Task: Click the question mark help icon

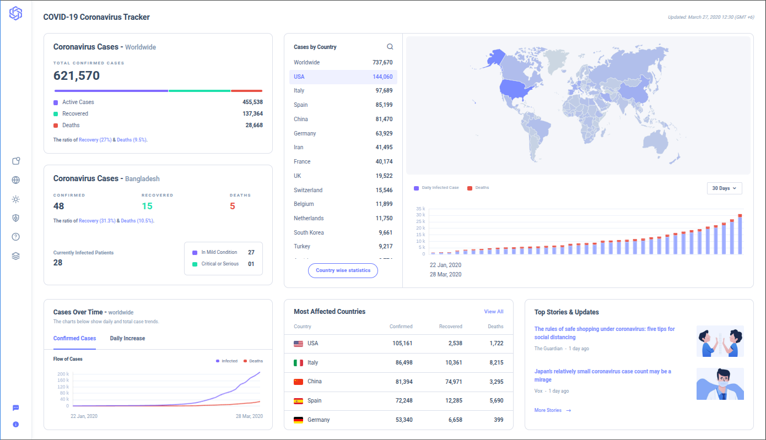Action: pyautogui.click(x=15, y=237)
